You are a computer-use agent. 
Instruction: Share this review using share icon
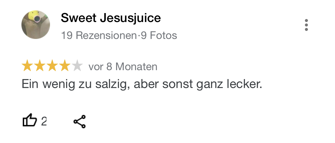[80, 122]
